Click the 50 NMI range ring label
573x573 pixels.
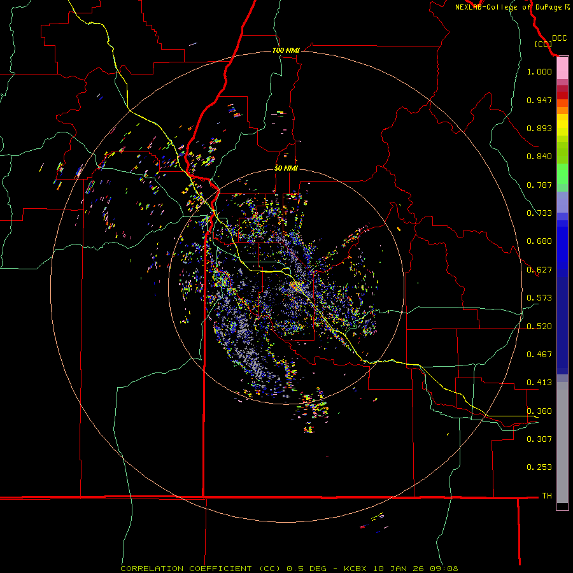(286, 168)
